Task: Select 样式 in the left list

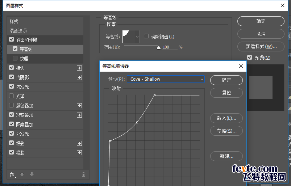Action: click(45, 21)
